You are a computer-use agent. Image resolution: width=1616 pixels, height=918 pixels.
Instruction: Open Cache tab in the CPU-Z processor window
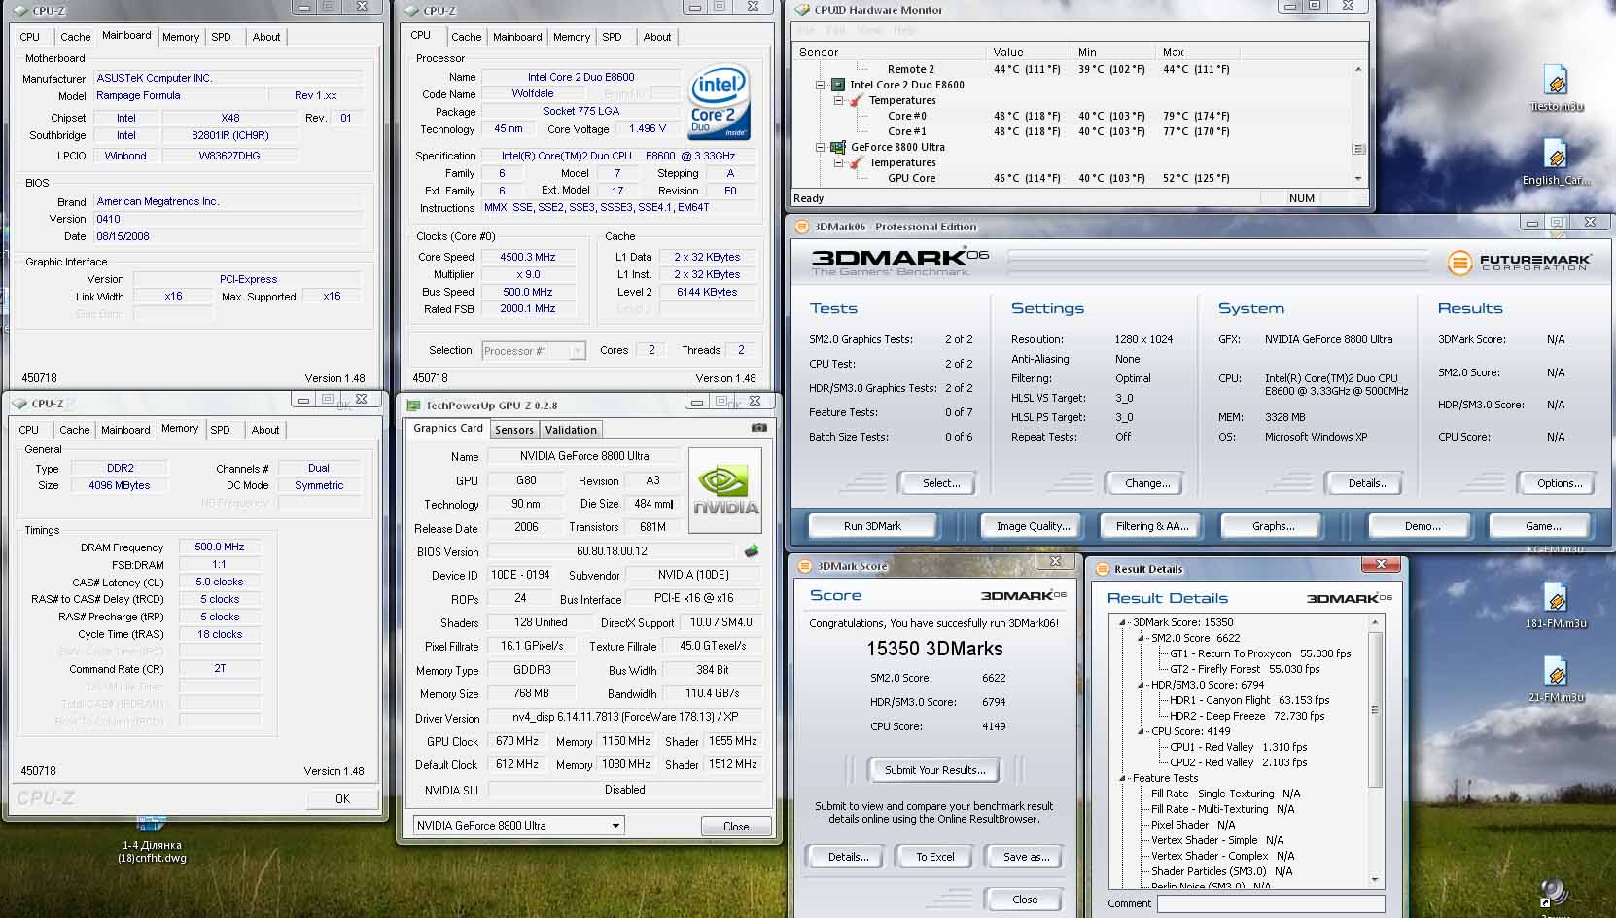[x=466, y=37]
